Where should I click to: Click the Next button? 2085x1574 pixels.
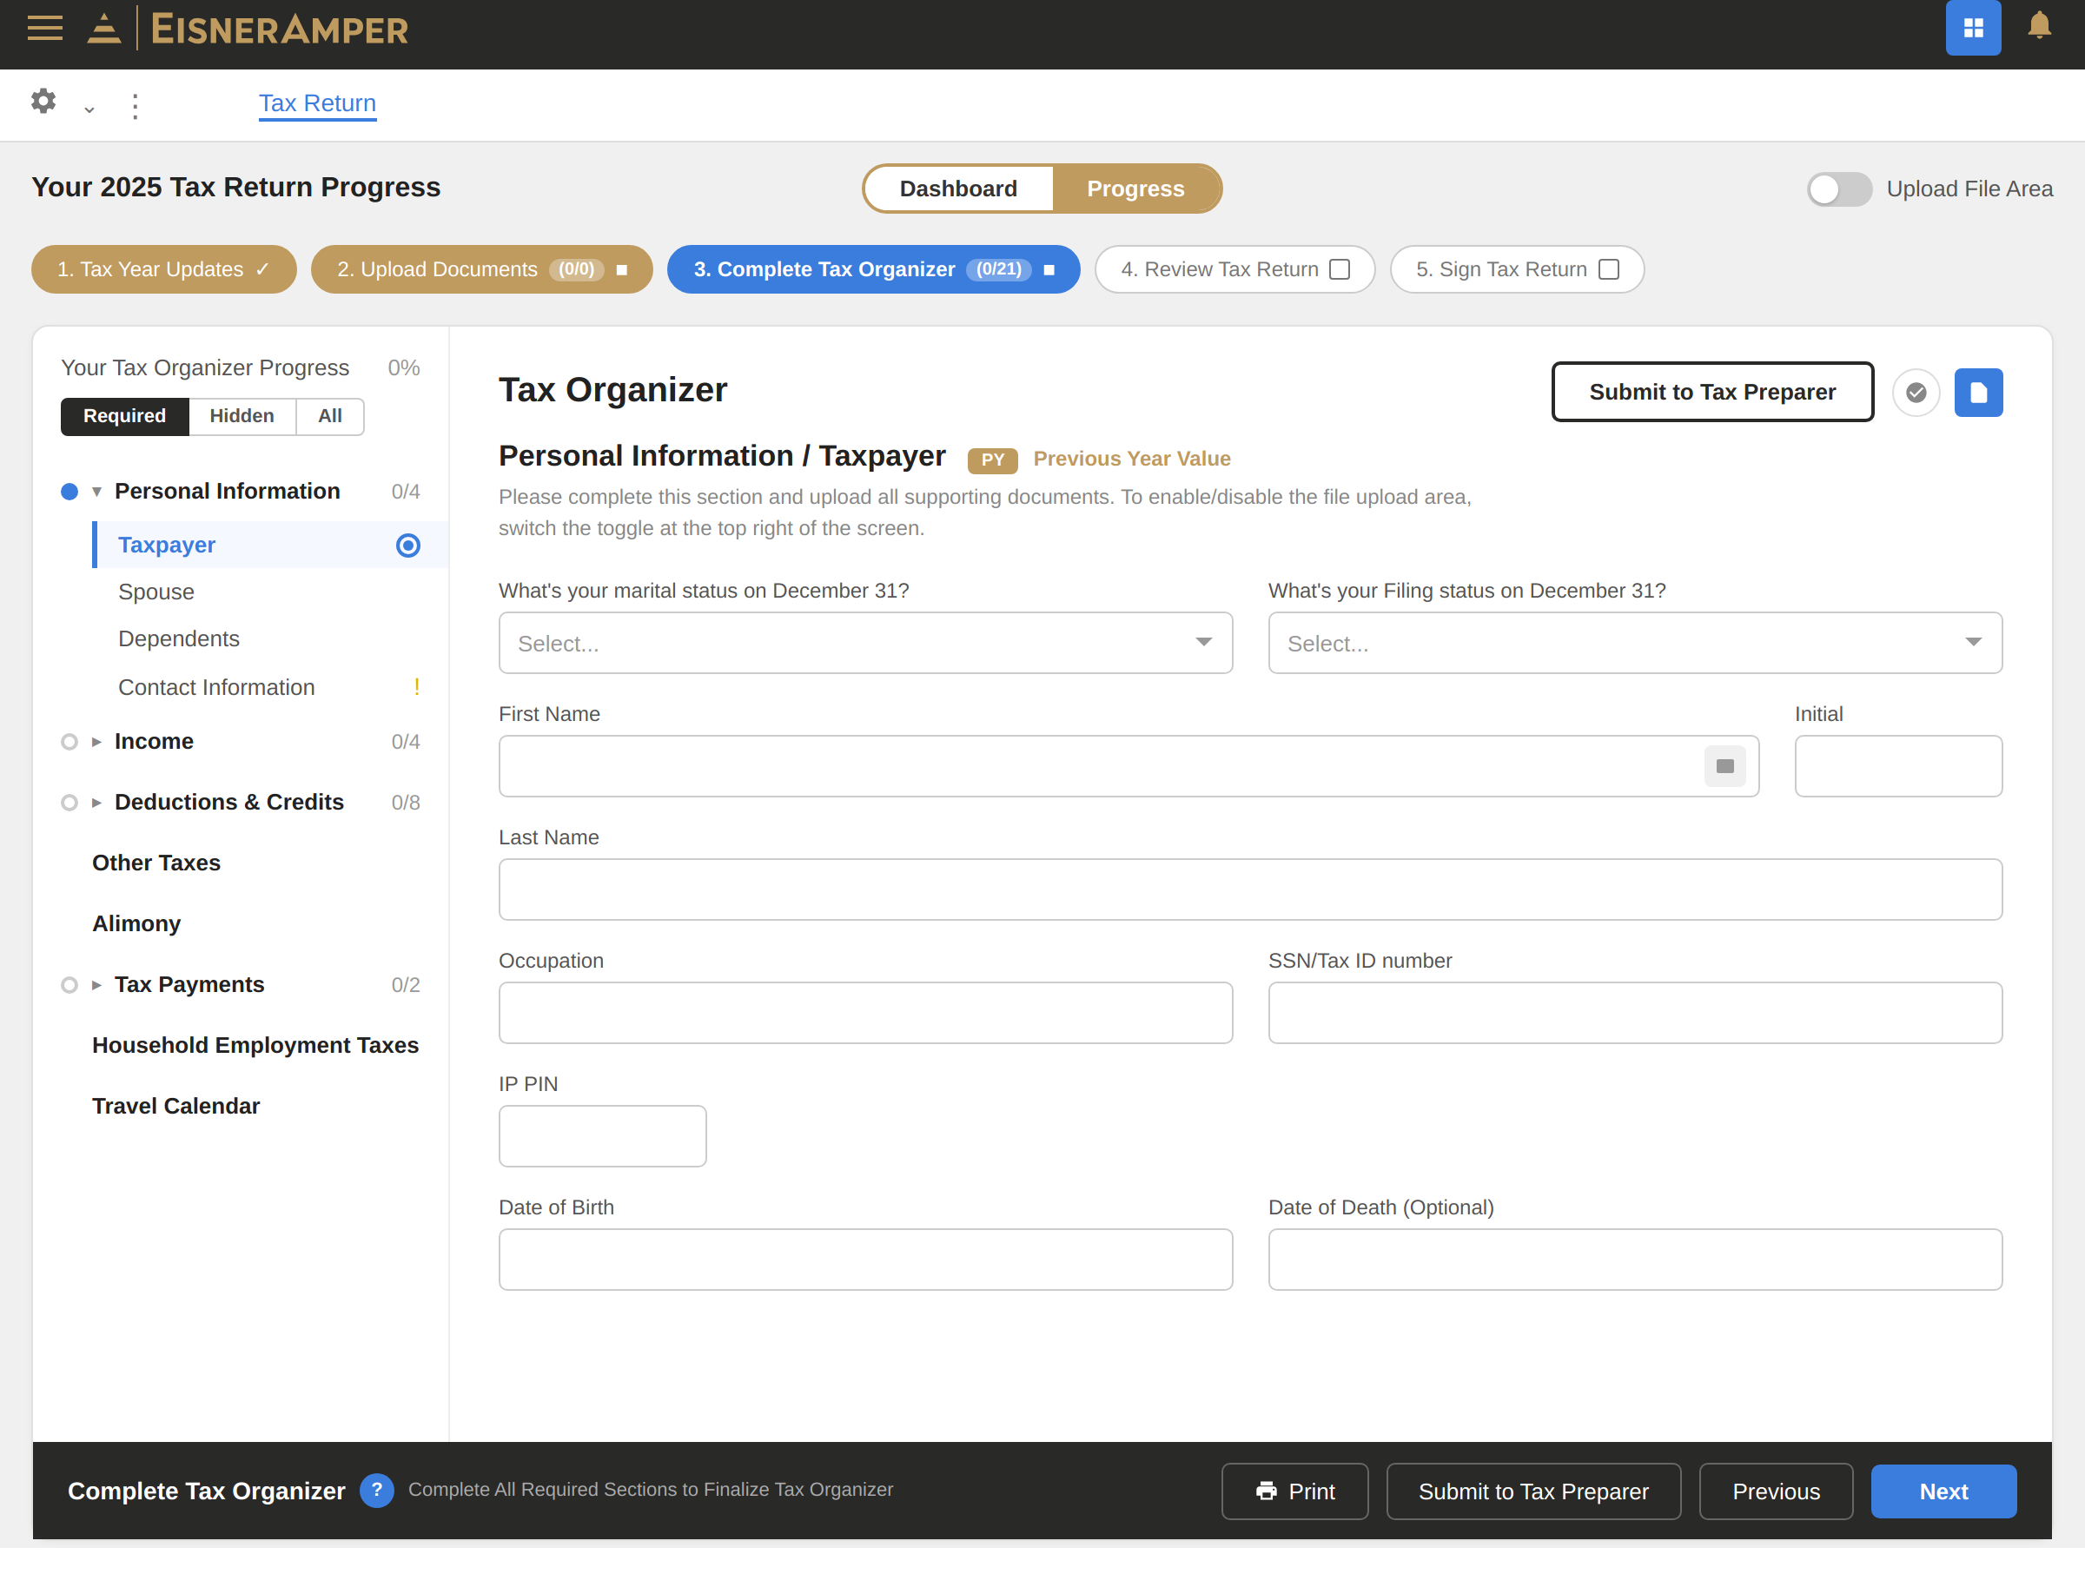(x=1943, y=1491)
